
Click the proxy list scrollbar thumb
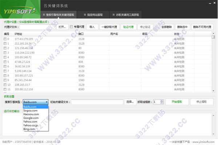pyautogui.click(x=213, y=37)
